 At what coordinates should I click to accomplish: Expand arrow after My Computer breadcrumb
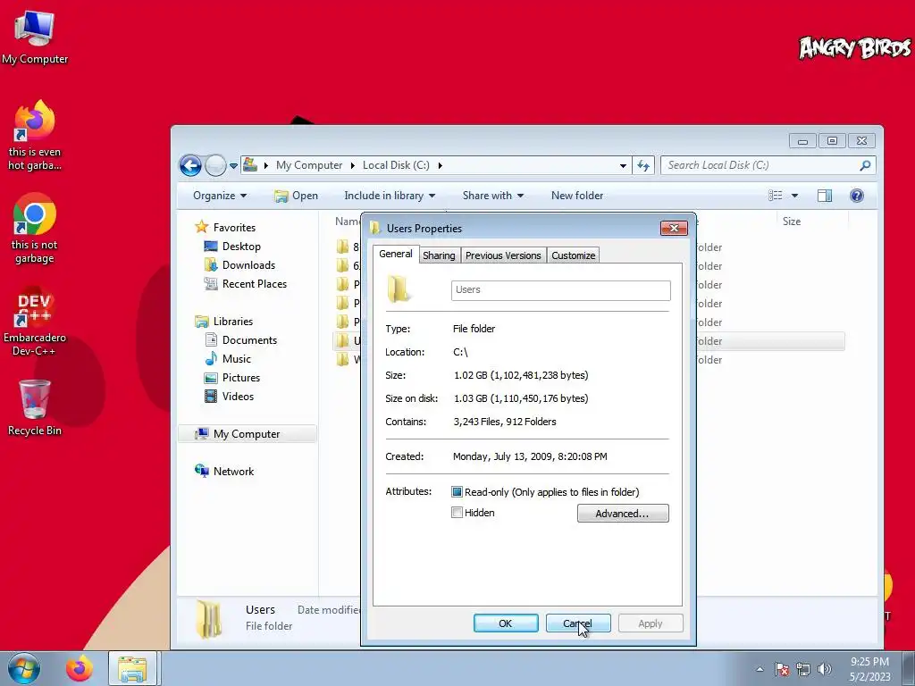point(352,165)
